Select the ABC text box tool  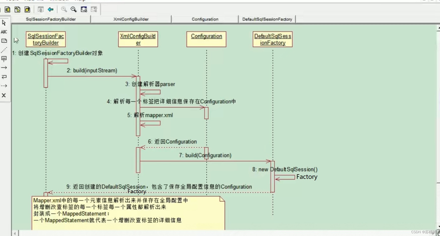click(4, 32)
